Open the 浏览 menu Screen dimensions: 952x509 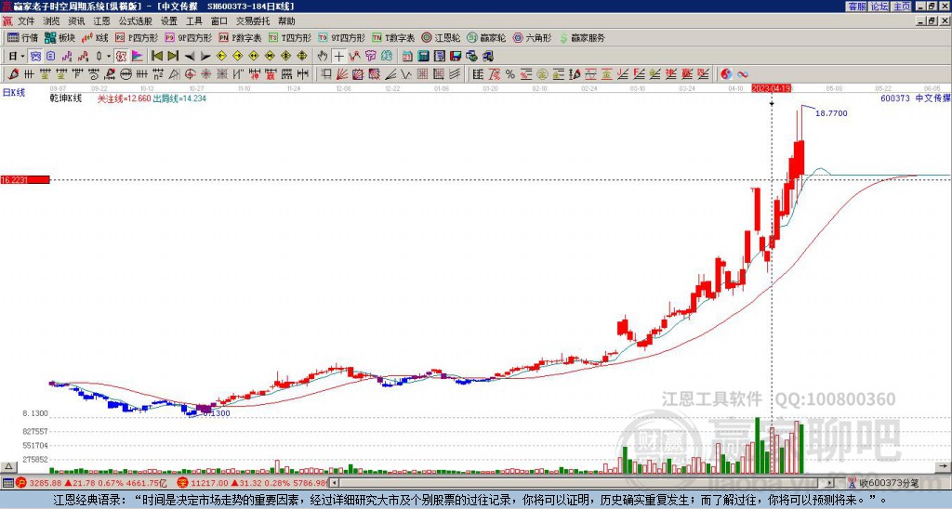[51, 21]
